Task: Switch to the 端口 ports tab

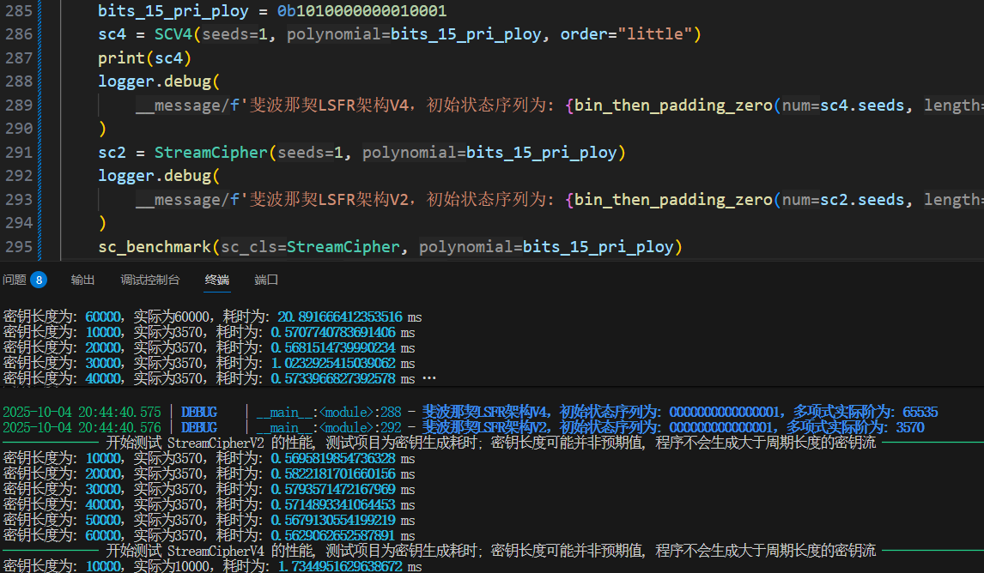Action: [266, 280]
